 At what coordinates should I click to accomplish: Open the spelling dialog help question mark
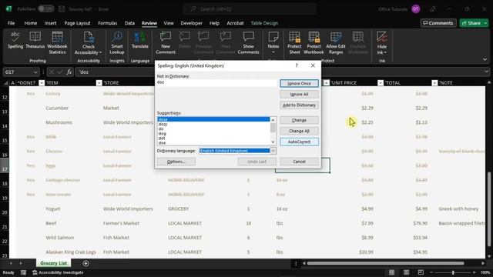tap(297, 65)
